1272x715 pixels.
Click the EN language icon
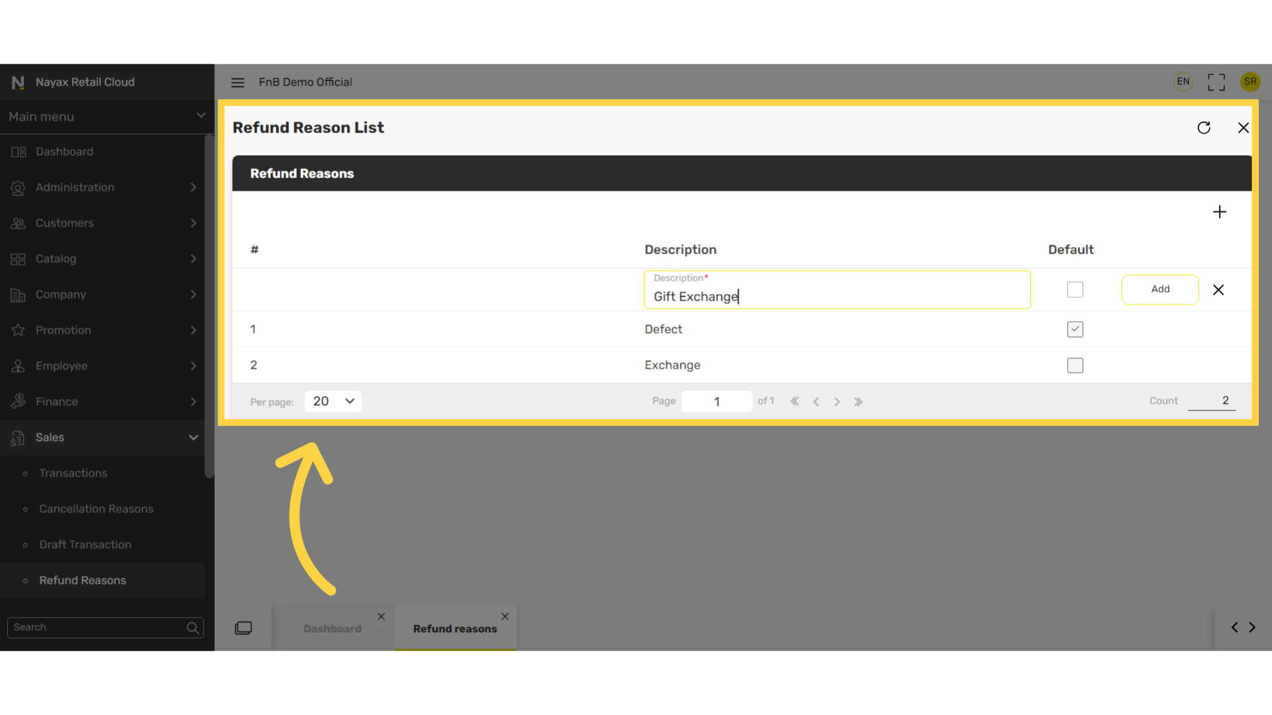point(1183,81)
